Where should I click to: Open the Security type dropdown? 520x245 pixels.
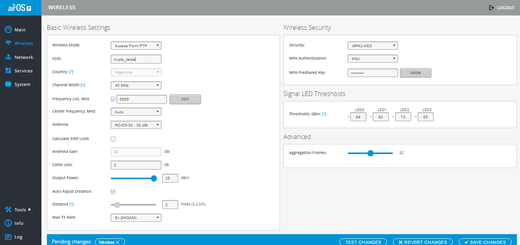[373, 46]
